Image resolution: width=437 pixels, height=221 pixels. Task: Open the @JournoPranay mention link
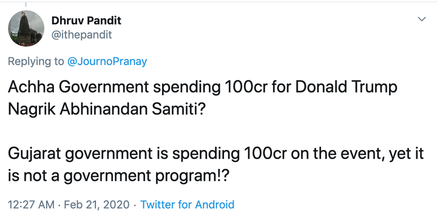pos(107,61)
